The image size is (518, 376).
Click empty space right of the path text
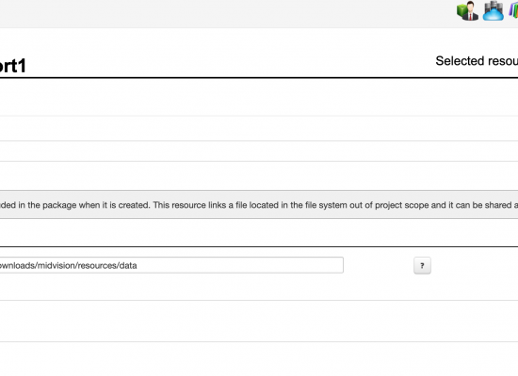[240, 265]
